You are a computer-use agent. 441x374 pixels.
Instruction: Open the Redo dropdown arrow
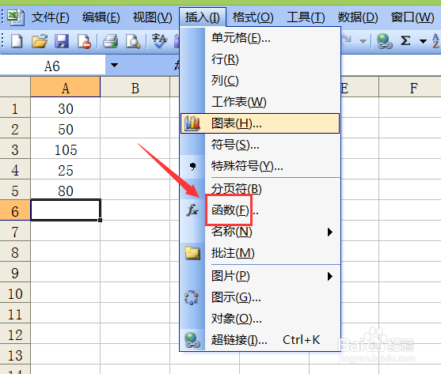click(x=363, y=42)
